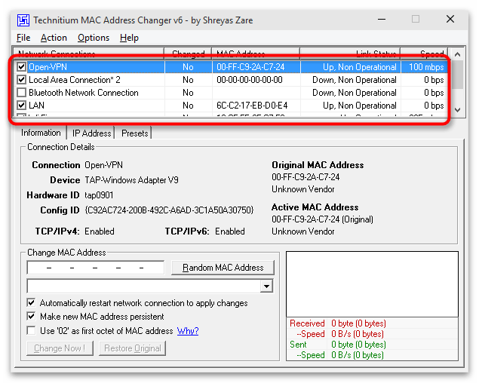This screenshot has width=479, height=383.
Task: Select the LAN connection row
Action: (x=232, y=106)
